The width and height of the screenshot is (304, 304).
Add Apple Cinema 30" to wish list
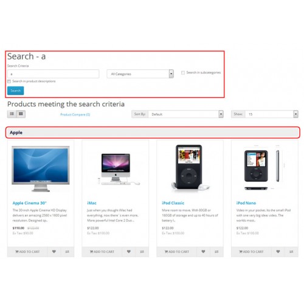[54, 252]
